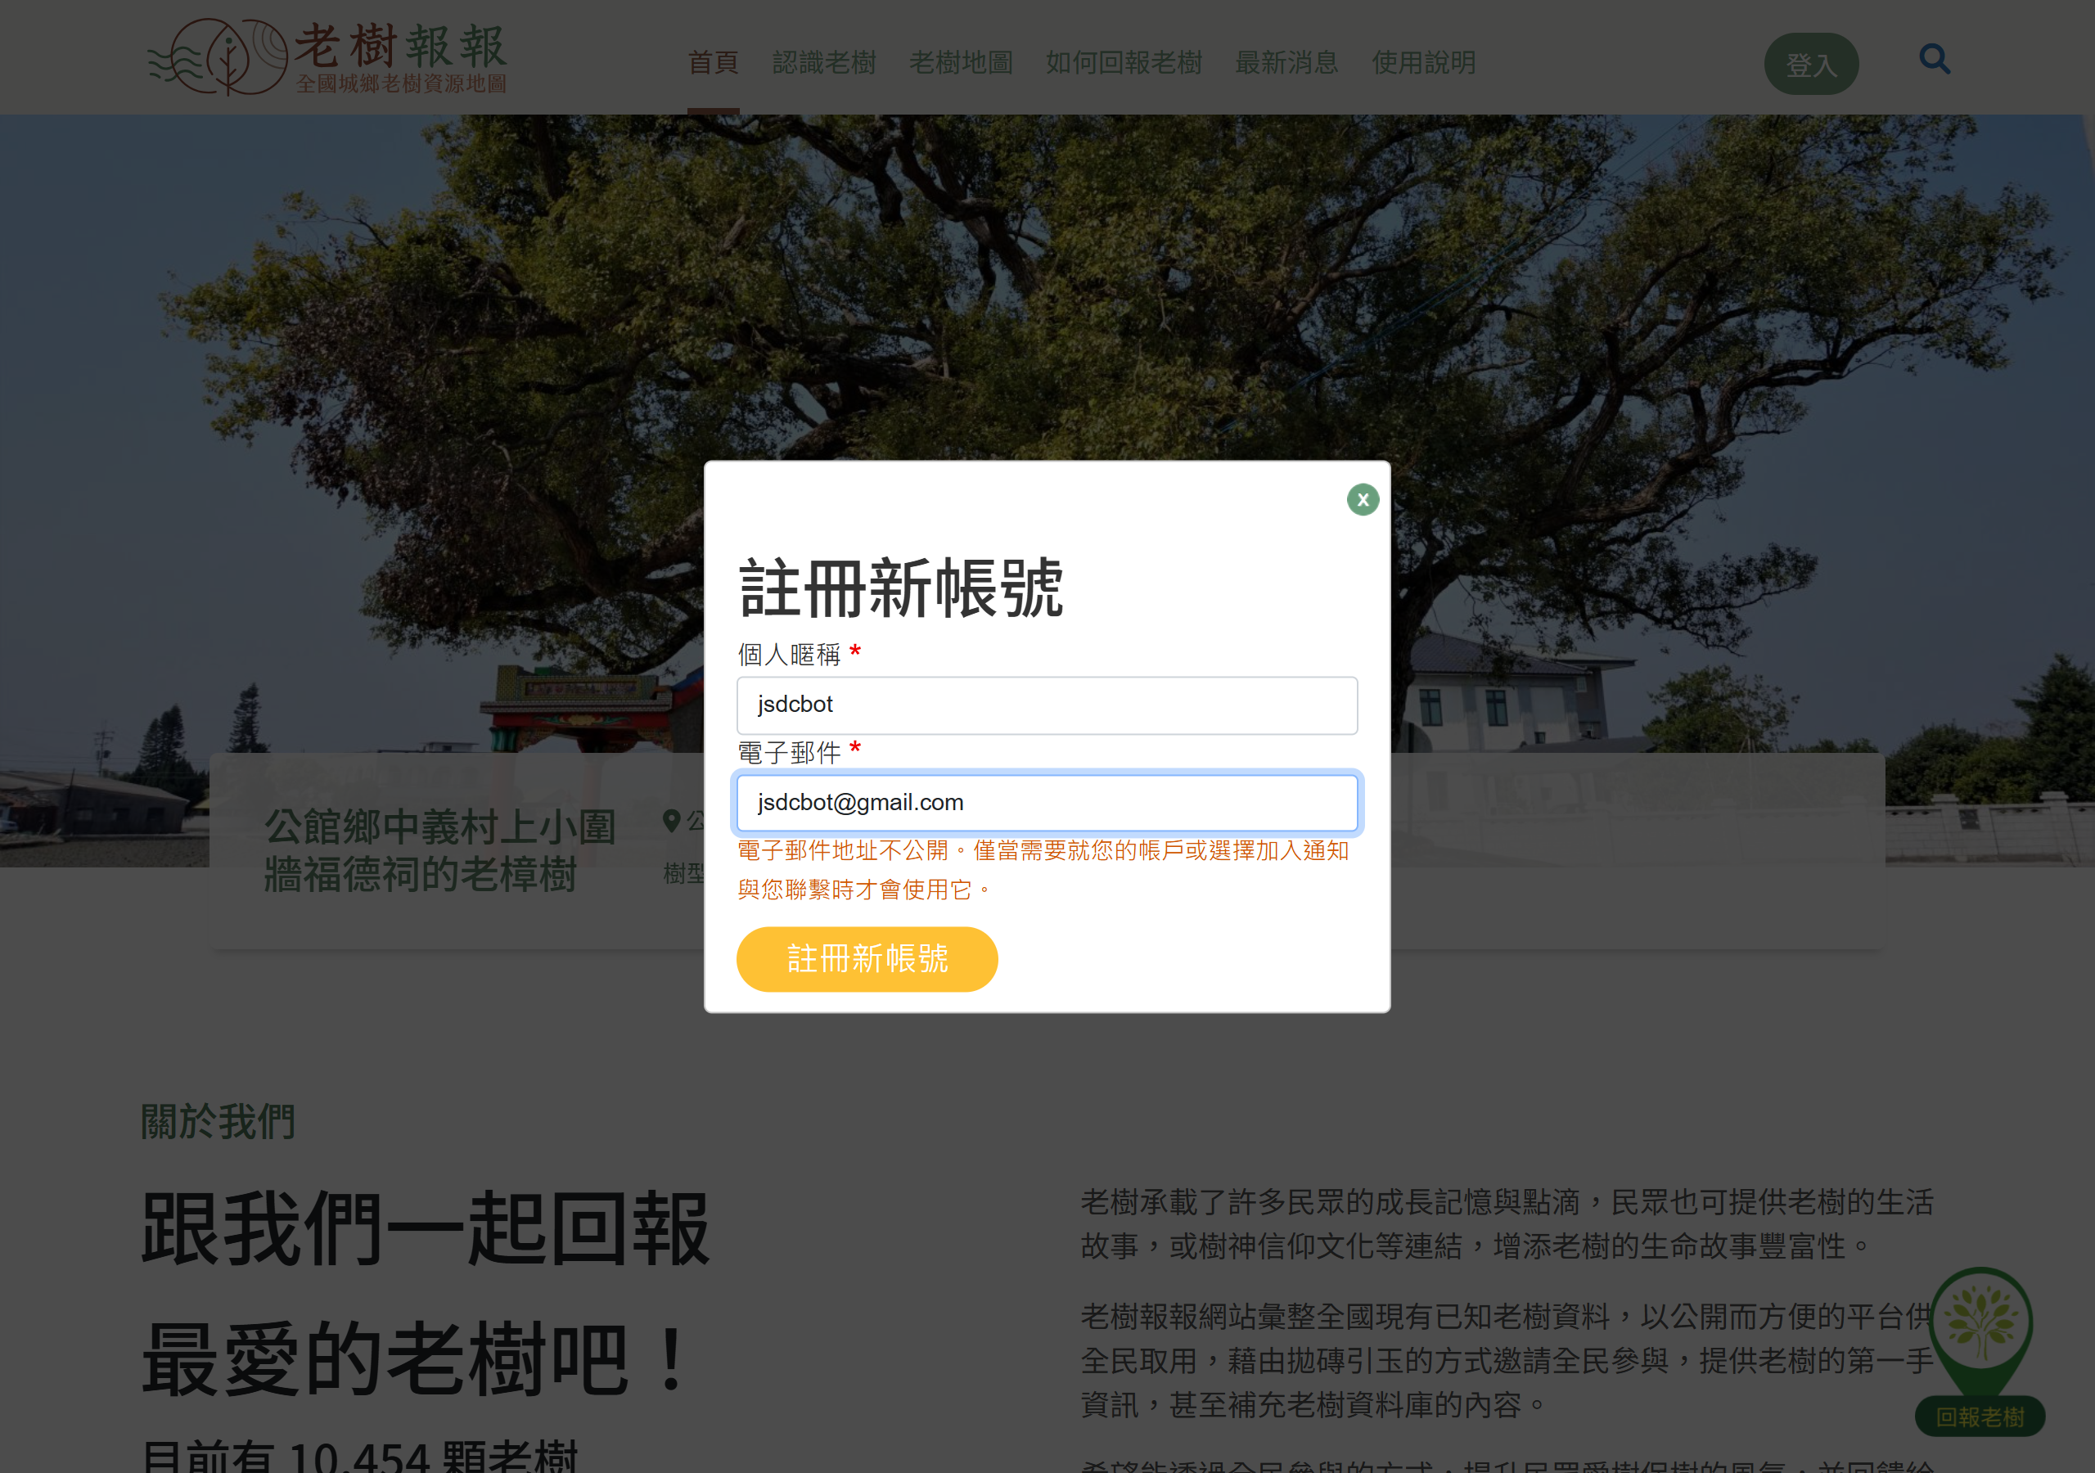
Task: Click the 登入 button in header
Action: tap(1810, 64)
